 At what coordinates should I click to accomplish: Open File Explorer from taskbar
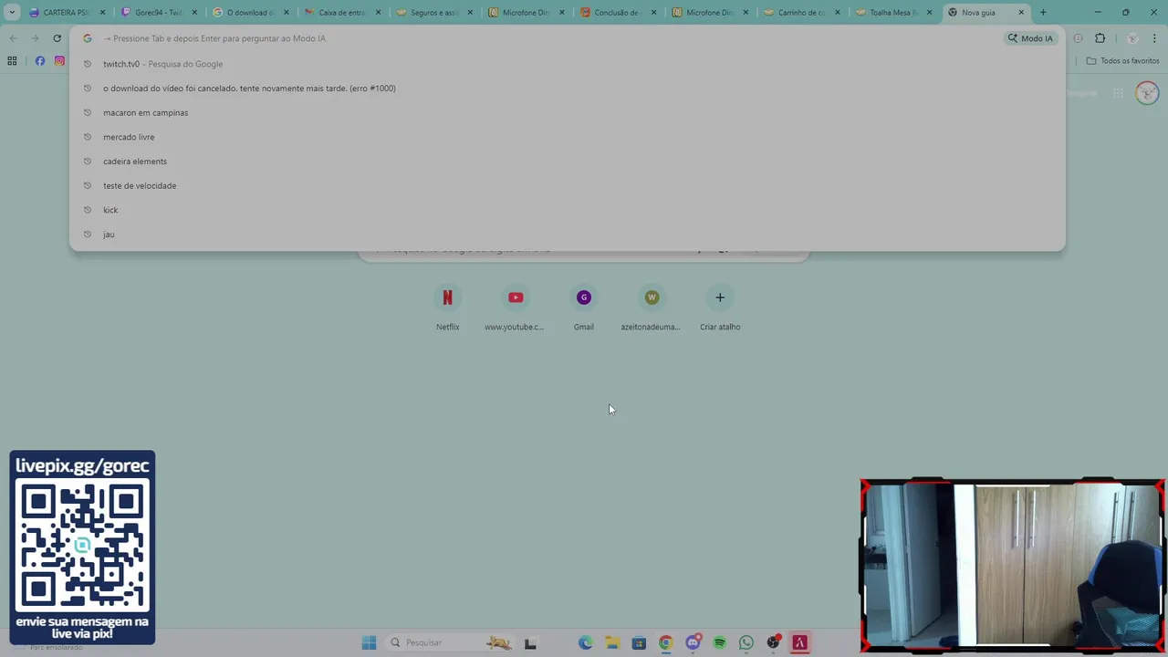(612, 642)
